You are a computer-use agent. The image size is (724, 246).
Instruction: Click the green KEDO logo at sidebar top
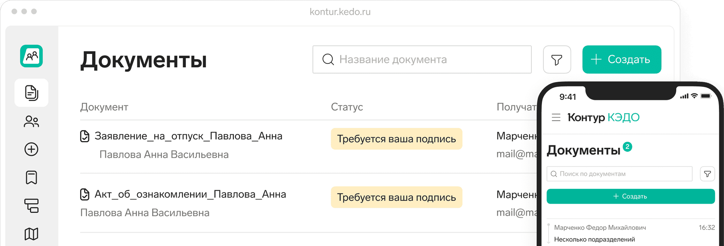coord(32,56)
